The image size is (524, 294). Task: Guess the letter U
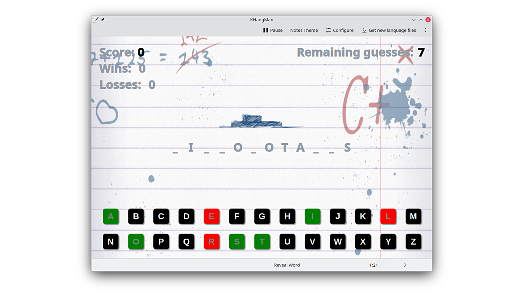pos(287,242)
